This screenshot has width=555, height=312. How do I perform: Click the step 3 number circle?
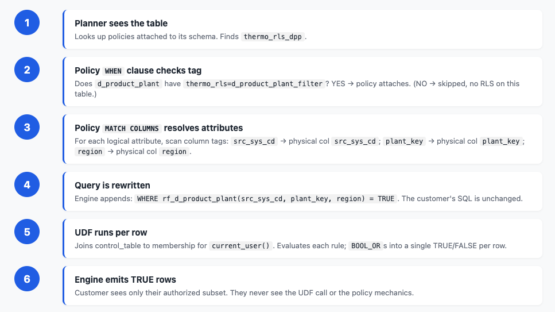click(x=27, y=128)
